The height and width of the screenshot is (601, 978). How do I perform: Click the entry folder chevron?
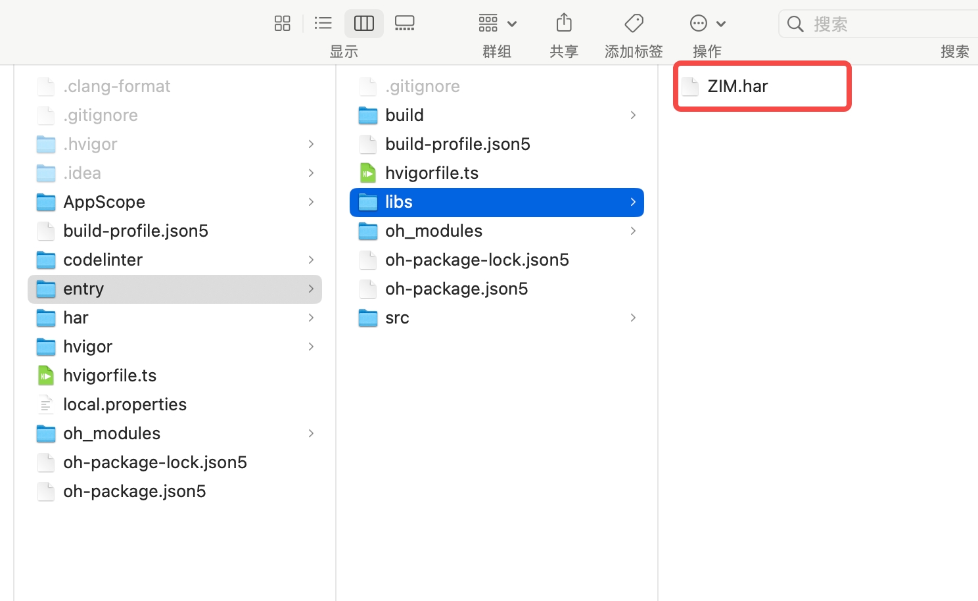(311, 289)
